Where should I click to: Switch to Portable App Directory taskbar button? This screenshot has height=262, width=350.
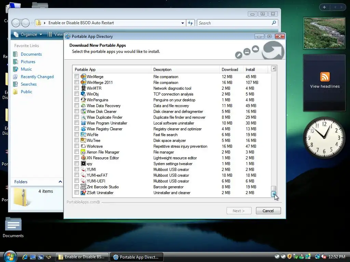pyautogui.click(x=137, y=257)
